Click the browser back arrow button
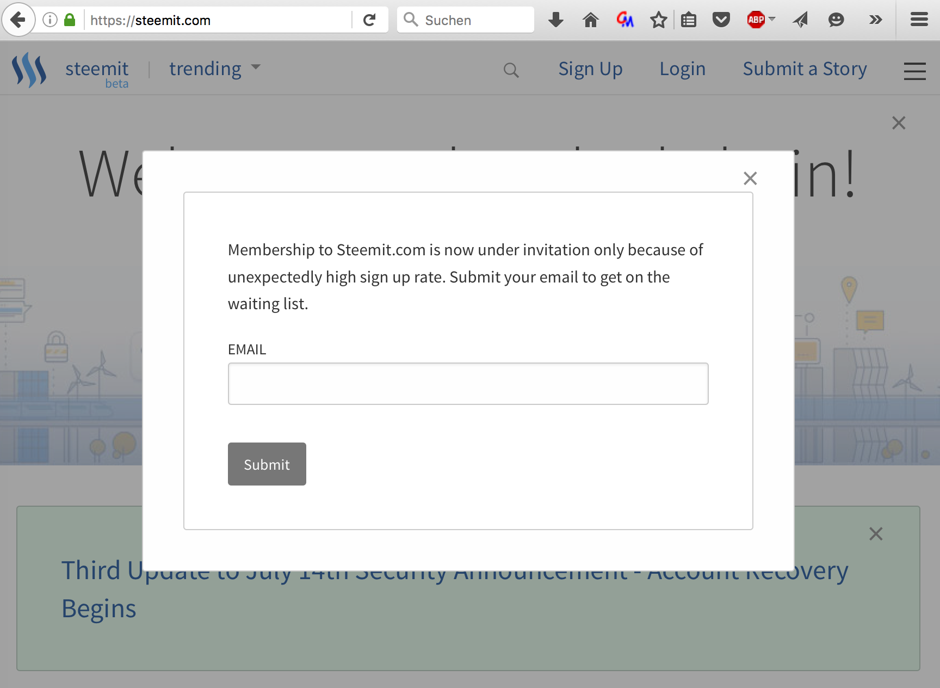The width and height of the screenshot is (940, 688). pyautogui.click(x=18, y=20)
